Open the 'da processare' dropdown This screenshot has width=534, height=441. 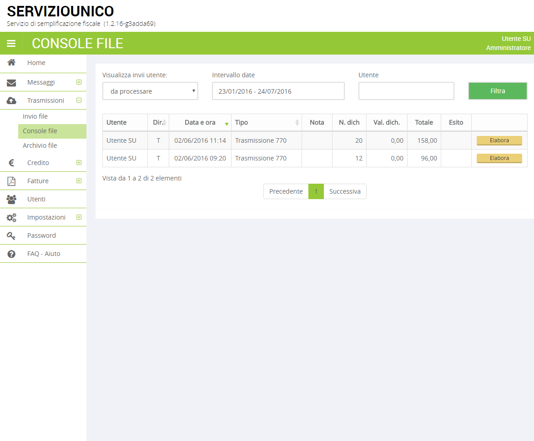tap(150, 91)
